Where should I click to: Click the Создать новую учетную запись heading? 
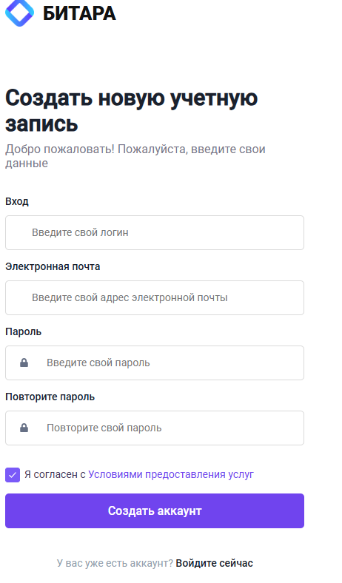pyautogui.click(x=131, y=110)
